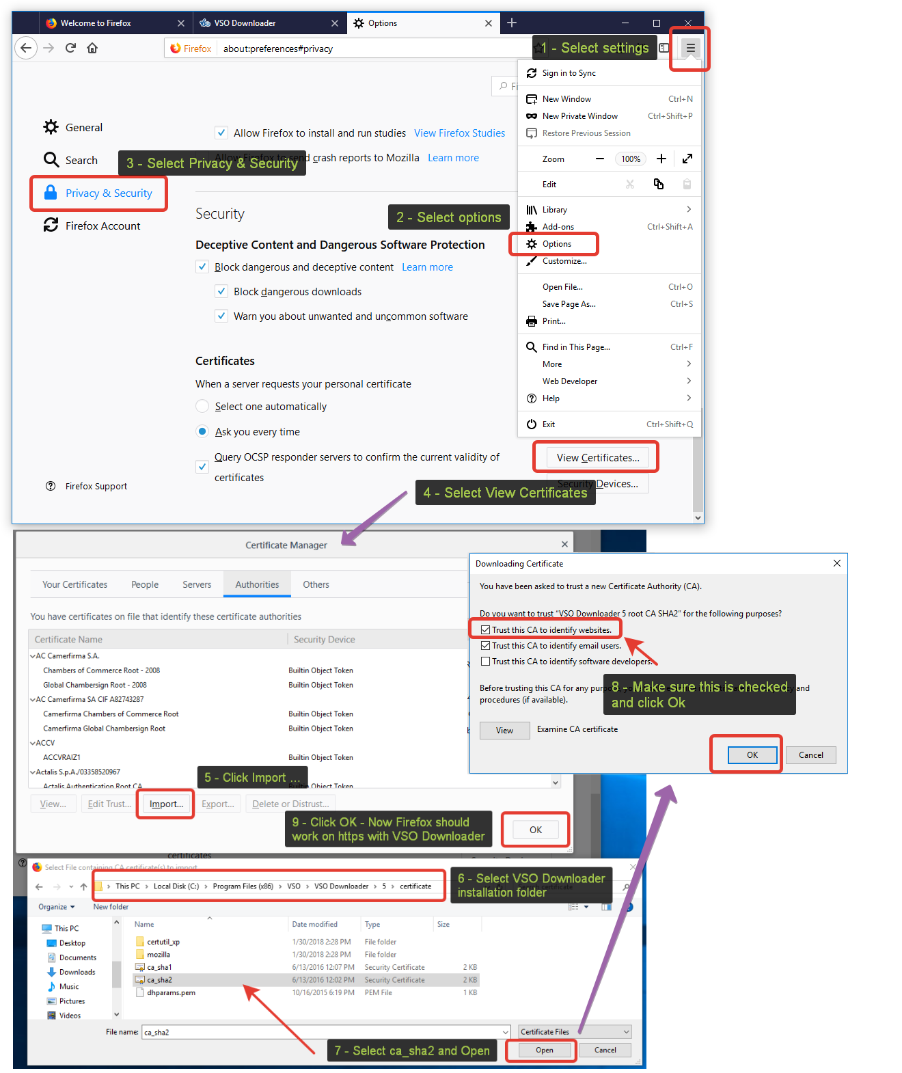902x1073 pixels.
Task: Toggle Query OCSP responder servers checkbox
Action: coord(202,467)
